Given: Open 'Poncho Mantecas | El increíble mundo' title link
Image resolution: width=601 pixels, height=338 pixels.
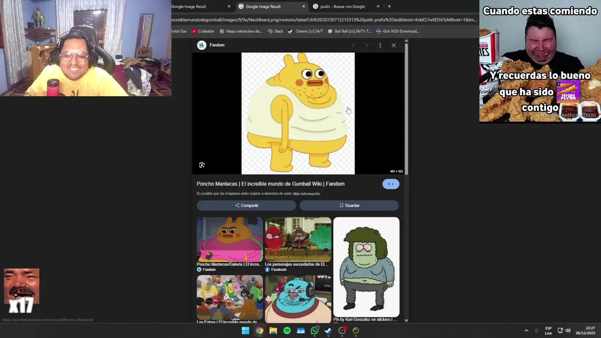Looking at the screenshot, I should coord(270,184).
